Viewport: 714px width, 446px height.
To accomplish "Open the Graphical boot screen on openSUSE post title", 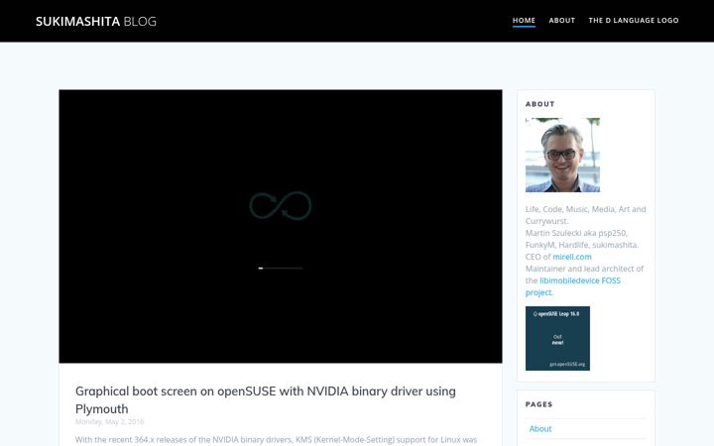I will [x=266, y=399].
